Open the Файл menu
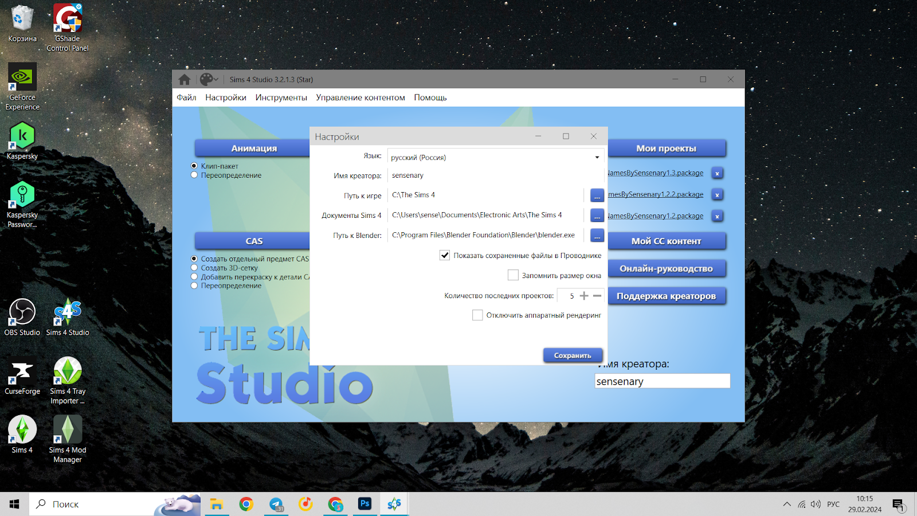The width and height of the screenshot is (917, 516). point(186,97)
